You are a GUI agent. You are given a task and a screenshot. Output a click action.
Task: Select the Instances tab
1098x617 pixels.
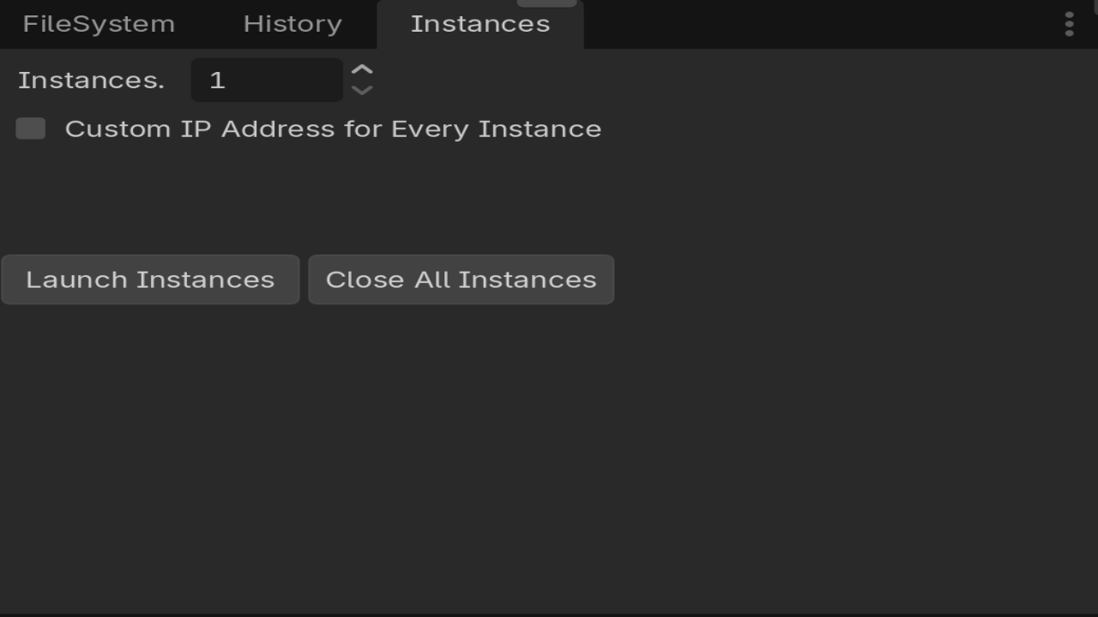tap(480, 24)
